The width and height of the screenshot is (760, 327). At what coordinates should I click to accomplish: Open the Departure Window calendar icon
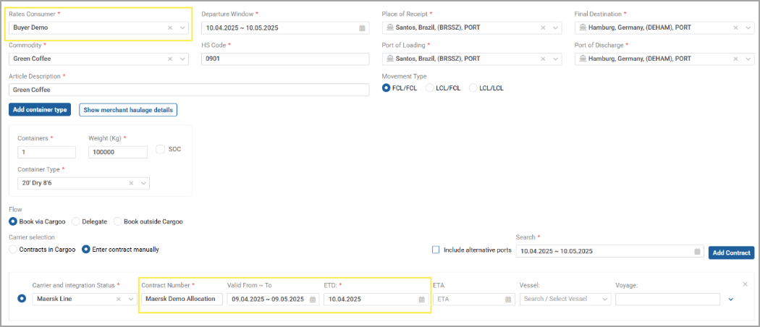point(362,28)
